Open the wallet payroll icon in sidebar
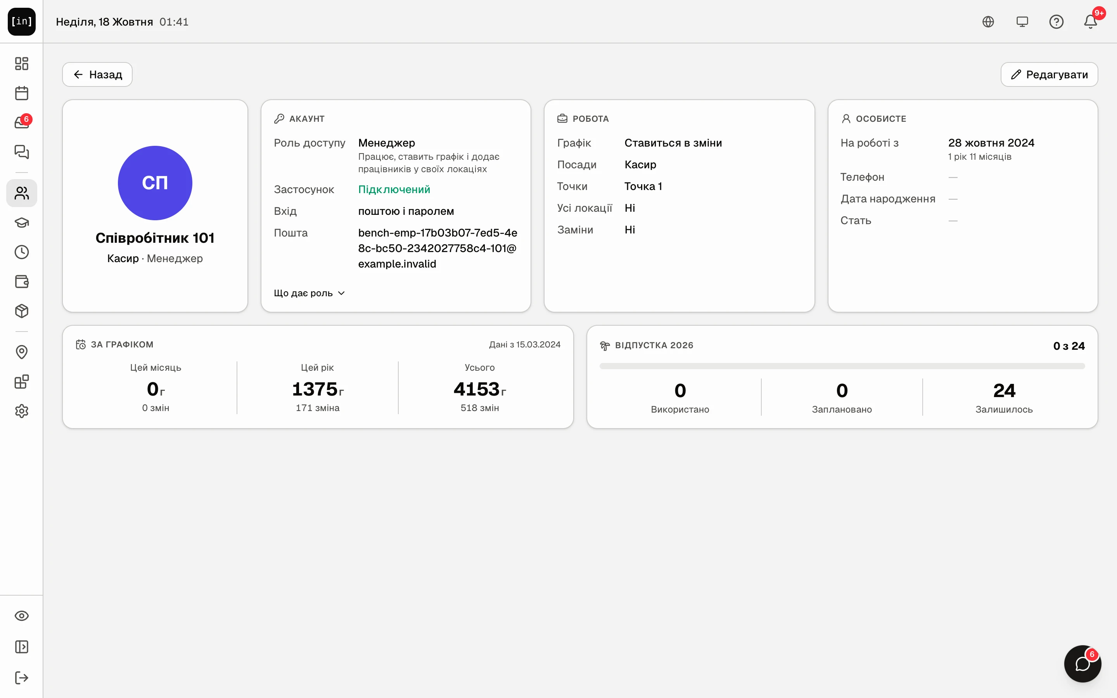The height and width of the screenshot is (698, 1117). (22, 282)
